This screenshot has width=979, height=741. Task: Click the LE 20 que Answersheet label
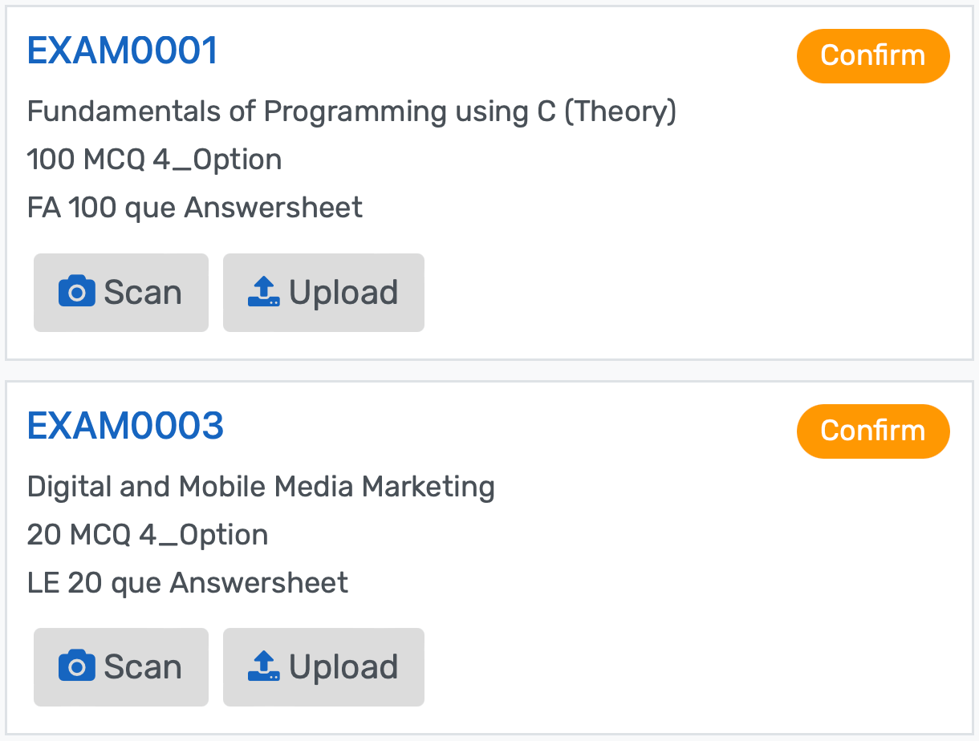tap(188, 582)
